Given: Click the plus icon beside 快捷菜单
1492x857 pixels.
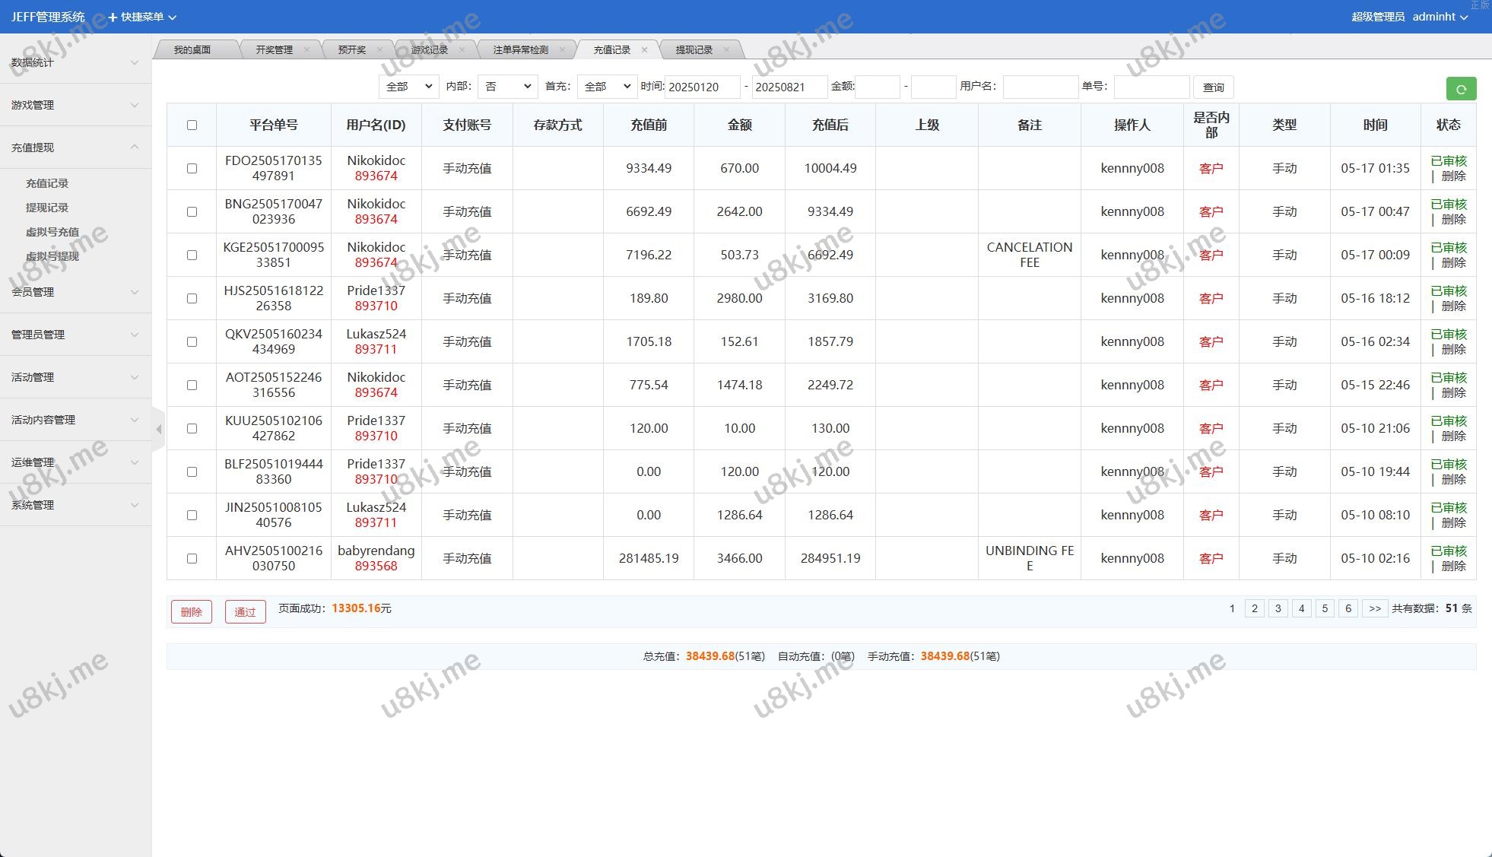Looking at the screenshot, I should tap(113, 17).
